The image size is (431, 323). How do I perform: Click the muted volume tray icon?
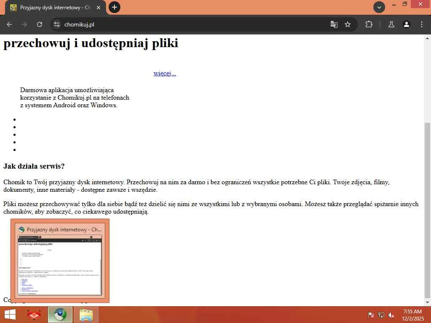[391, 315]
